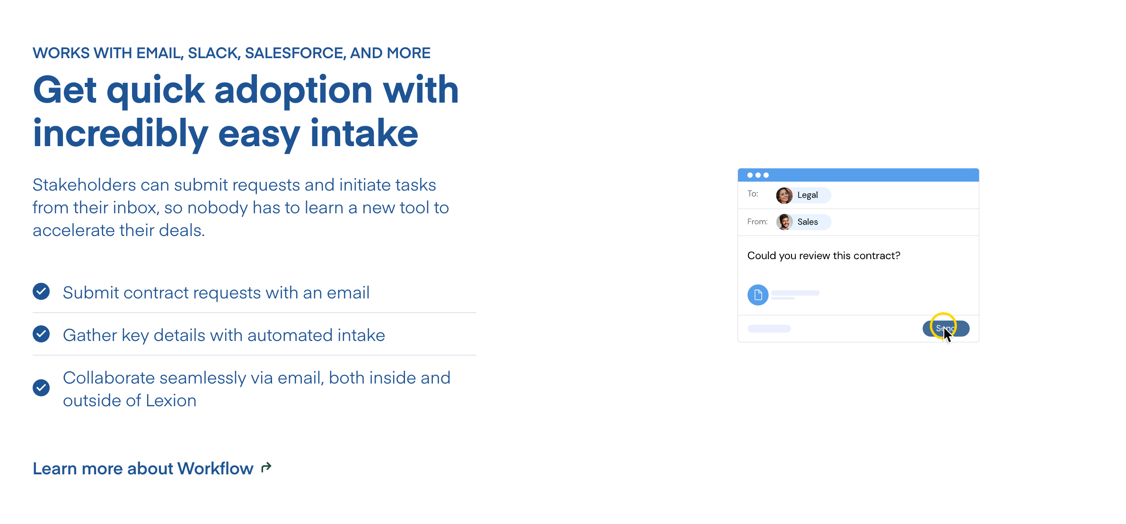Screen dimensions: 1126x524
Task: Click the gray placeholder bar left of Send
Action: tap(769, 329)
